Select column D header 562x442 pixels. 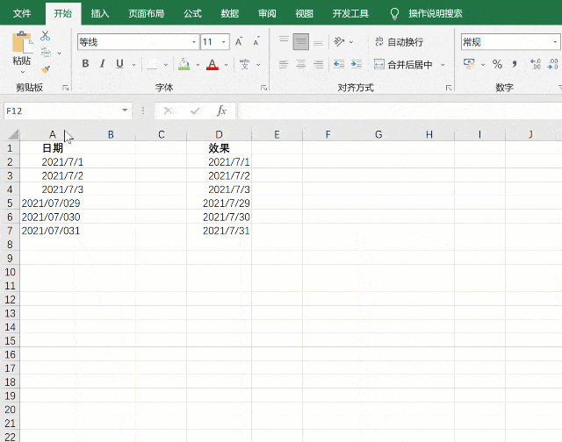coord(219,134)
